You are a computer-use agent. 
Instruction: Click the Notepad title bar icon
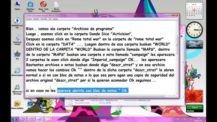click(x=26, y=16)
